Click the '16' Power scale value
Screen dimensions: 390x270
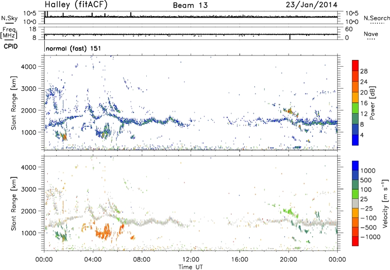(364, 103)
